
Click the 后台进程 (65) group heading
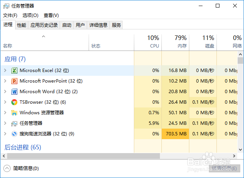[x=23, y=147]
